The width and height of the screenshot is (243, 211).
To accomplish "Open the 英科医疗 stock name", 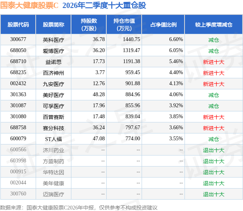I will (54, 40).
